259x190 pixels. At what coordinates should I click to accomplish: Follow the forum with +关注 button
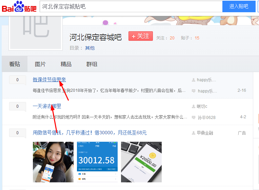(140, 36)
